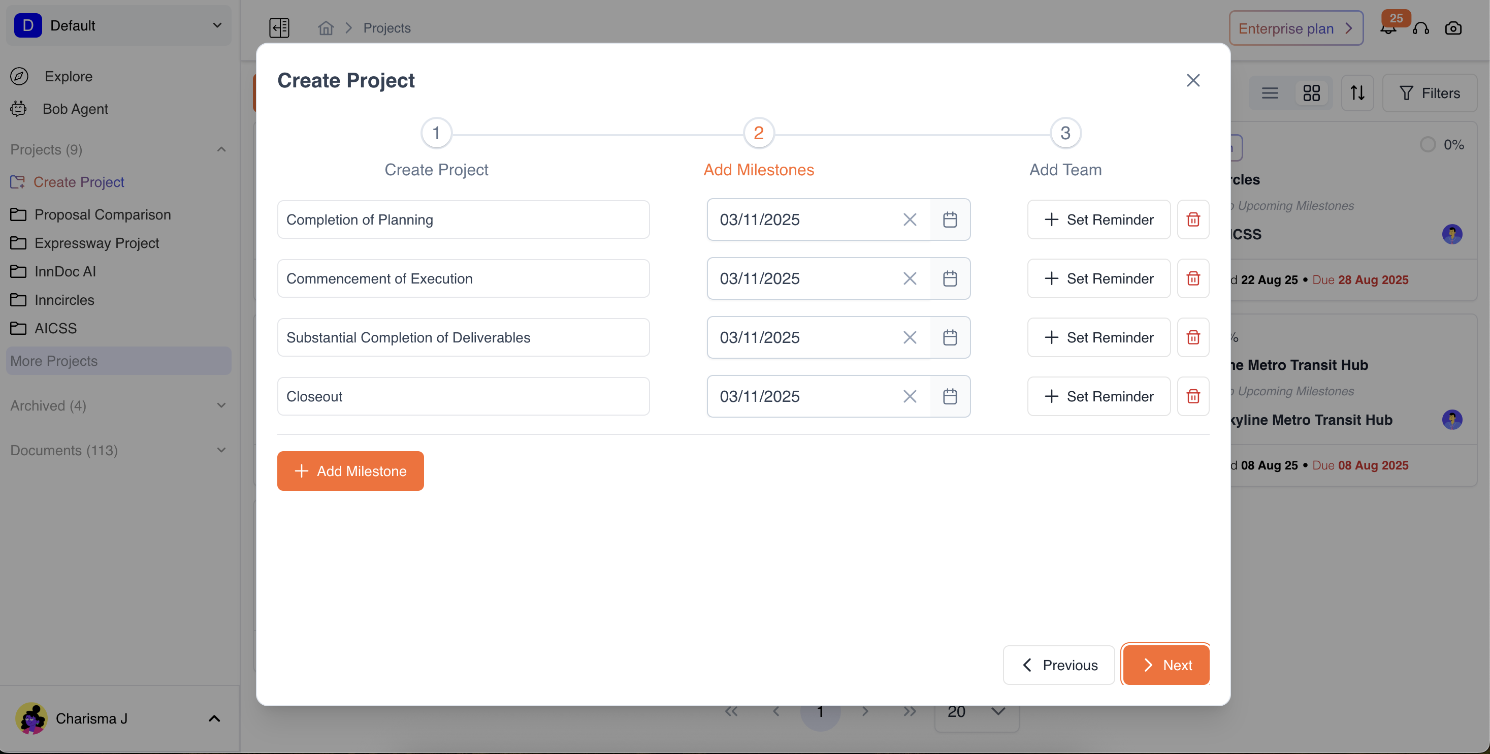
Task: Set Reminder for Substantial Completion milestone
Action: pyautogui.click(x=1098, y=338)
